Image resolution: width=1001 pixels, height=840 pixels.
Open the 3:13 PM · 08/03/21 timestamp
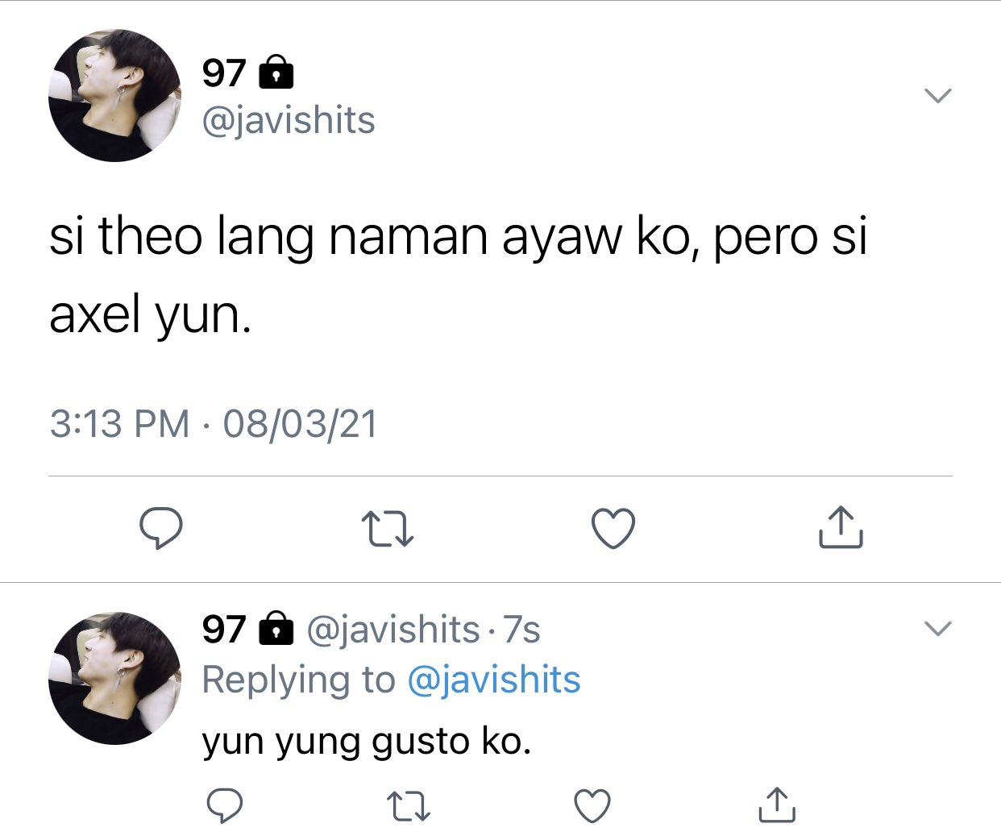[214, 424]
